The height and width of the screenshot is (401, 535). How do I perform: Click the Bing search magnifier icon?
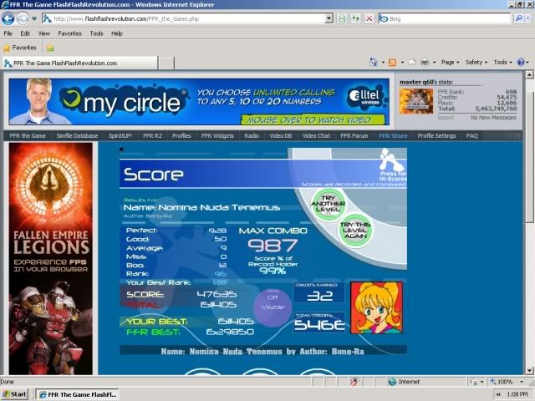coord(523,18)
